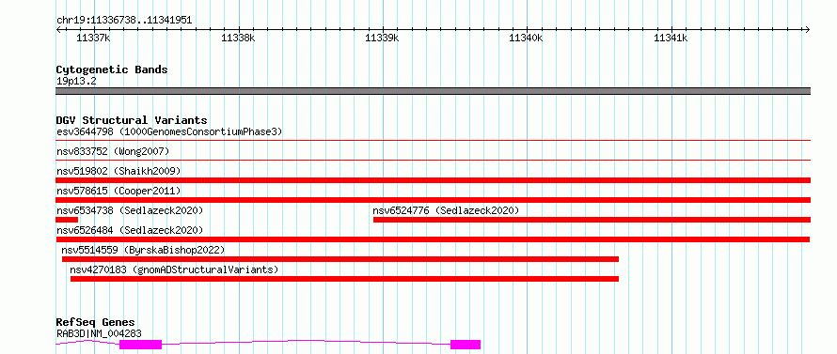Click the first magenta RAB3D exon block
The width and height of the screenshot is (837, 354).
[140, 345]
